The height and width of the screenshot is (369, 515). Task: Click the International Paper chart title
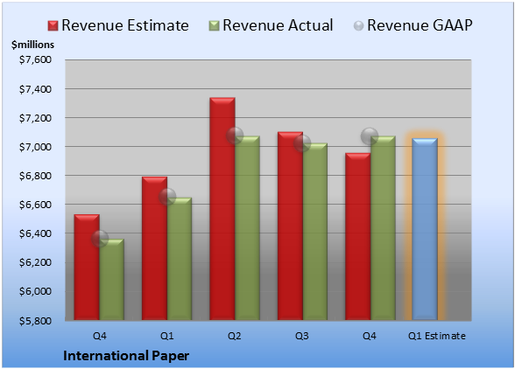point(126,356)
